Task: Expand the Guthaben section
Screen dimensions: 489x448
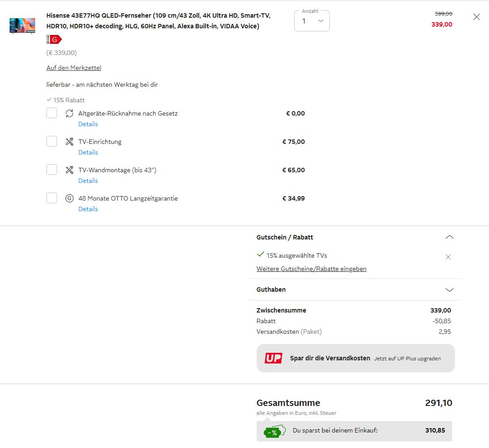Action: [x=449, y=290]
